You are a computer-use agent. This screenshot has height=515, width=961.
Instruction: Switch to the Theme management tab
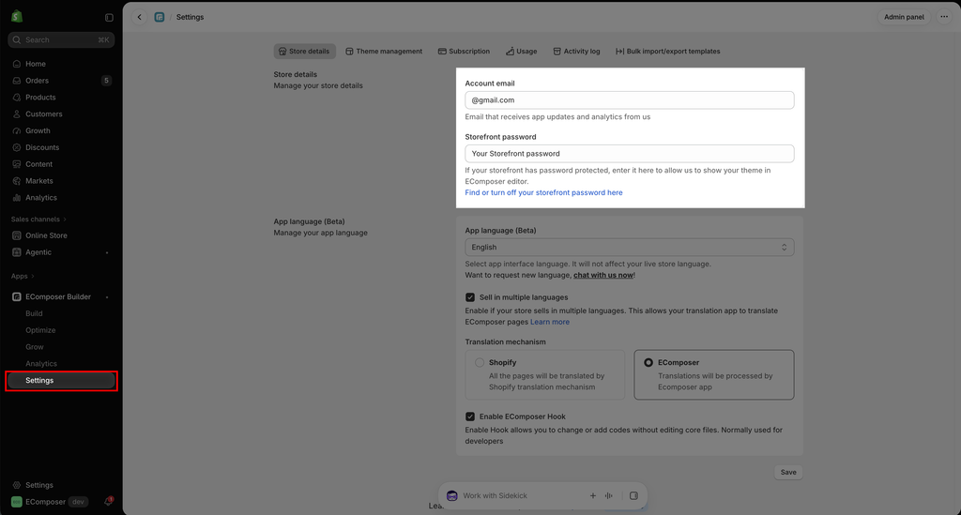[x=384, y=52]
